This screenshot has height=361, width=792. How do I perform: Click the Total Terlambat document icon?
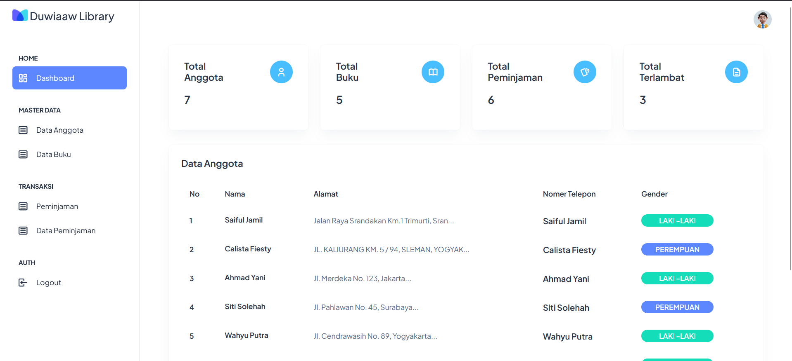click(x=736, y=72)
